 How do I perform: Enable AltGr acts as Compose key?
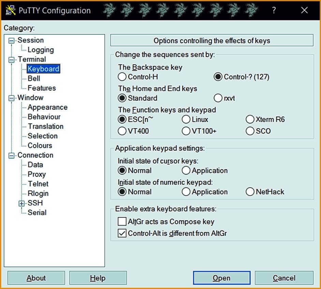tap(122, 221)
